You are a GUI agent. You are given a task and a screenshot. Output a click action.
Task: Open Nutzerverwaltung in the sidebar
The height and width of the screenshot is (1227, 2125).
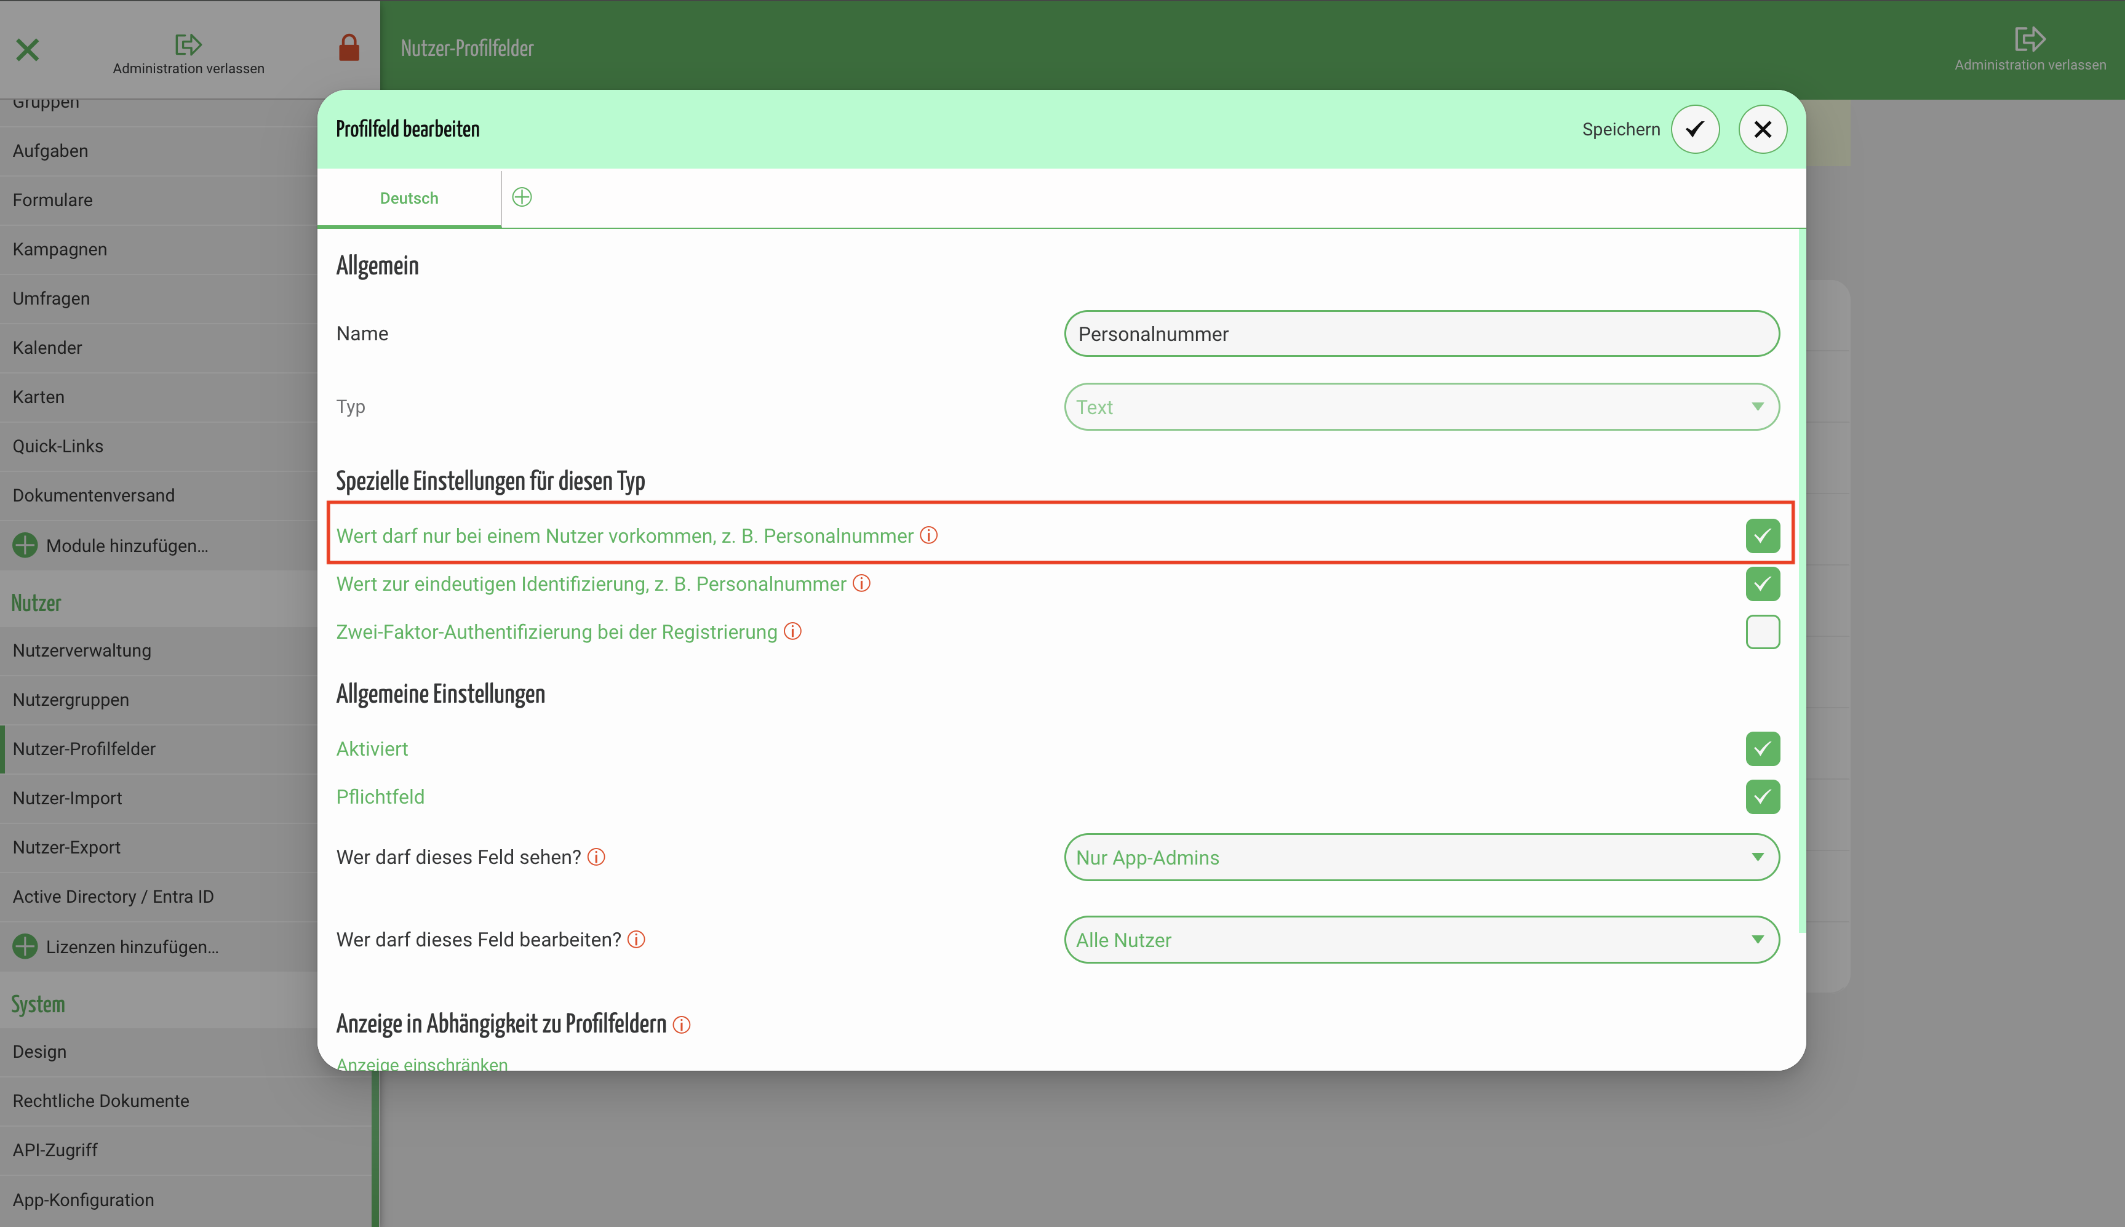(158, 650)
